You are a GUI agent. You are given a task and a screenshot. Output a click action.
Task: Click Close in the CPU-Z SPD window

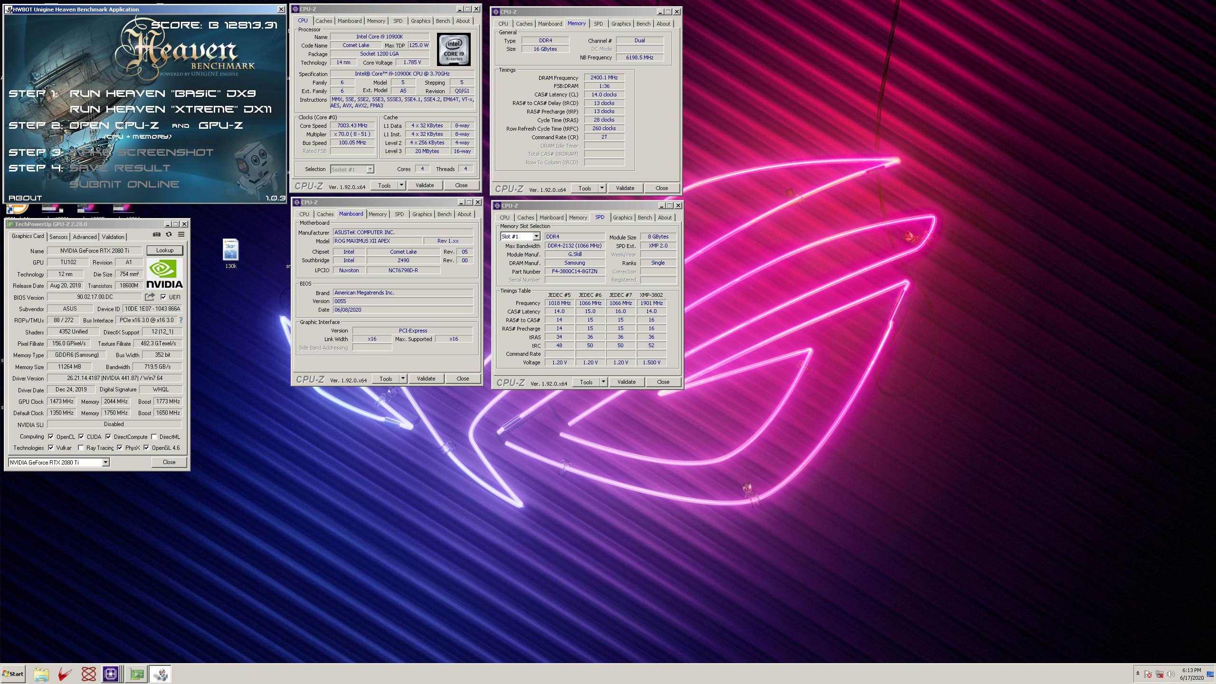(x=663, y=382)
